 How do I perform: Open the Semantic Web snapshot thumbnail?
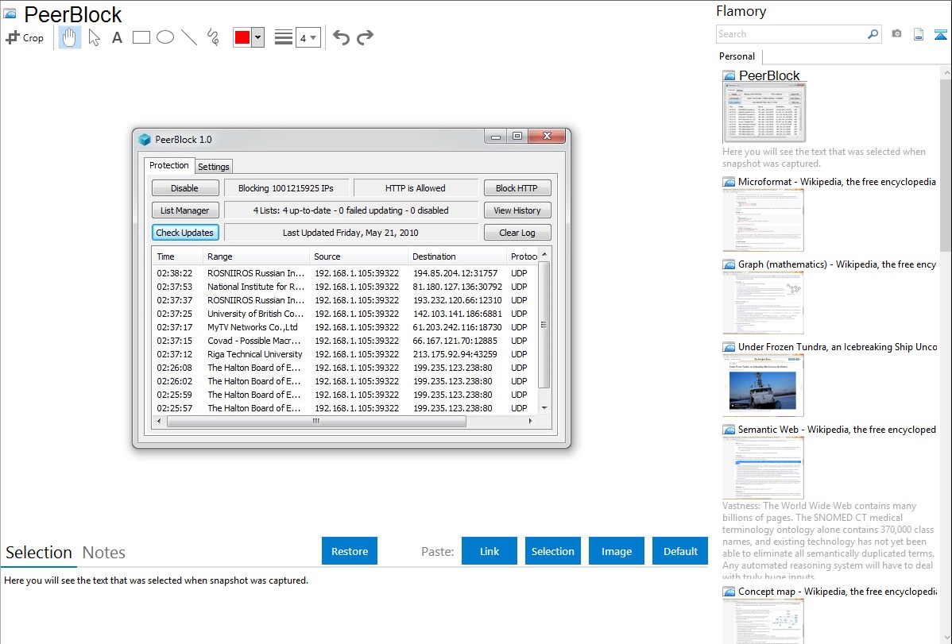(x=763, y=468)
